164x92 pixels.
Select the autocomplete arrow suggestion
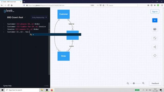coord(55,34)
